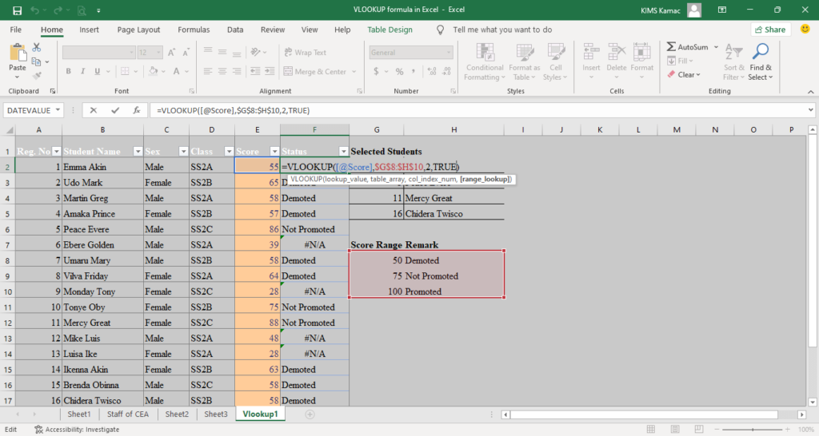
Task: Click the Save icon in the title bar
Action: click(x=17, y=10)
